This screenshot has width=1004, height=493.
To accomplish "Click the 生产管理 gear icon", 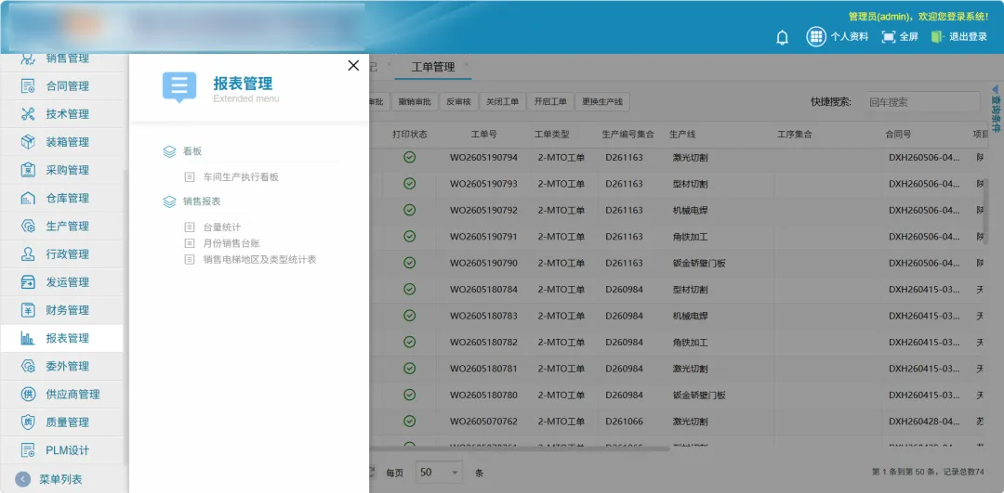I will pos(28,227).
